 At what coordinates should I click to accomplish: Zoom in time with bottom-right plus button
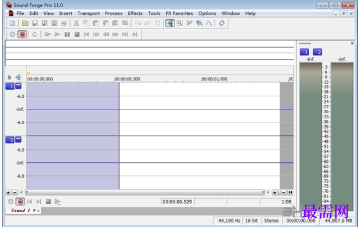(x=275, y=193)
